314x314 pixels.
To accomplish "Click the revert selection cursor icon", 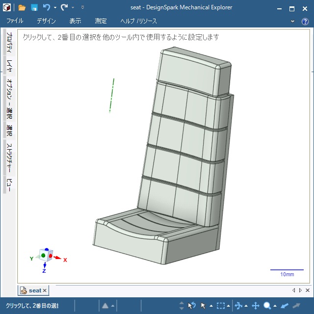I will coord(192,306).
